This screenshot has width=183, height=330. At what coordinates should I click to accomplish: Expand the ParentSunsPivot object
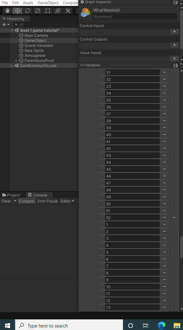click(x=17, y=61)
